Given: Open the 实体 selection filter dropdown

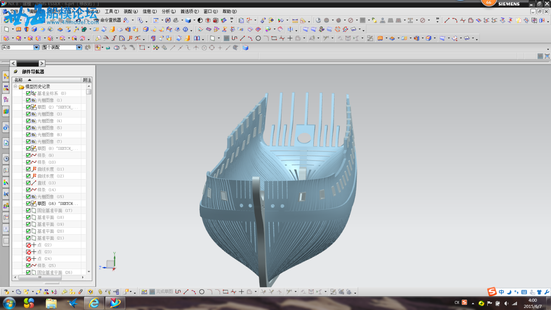Looking at the screenshot, I should [37, 48].
